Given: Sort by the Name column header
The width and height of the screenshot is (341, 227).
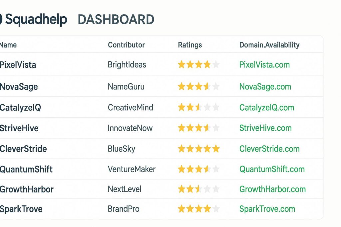Looking at the screenshot, I should [8, 45].
